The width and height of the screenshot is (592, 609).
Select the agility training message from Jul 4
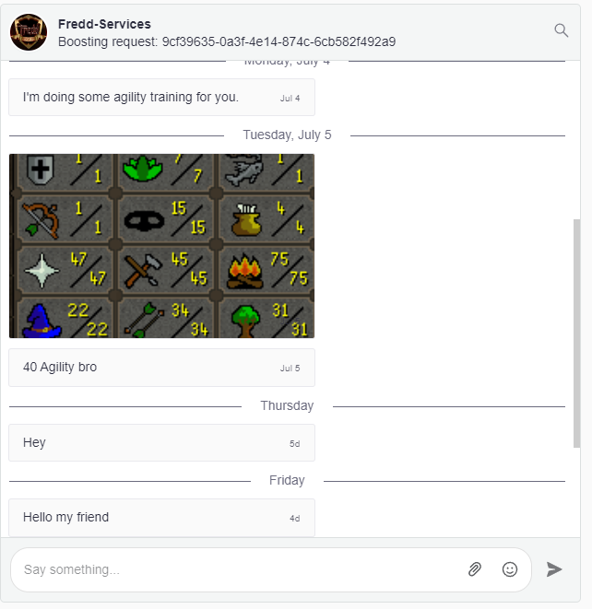(161, 97)
